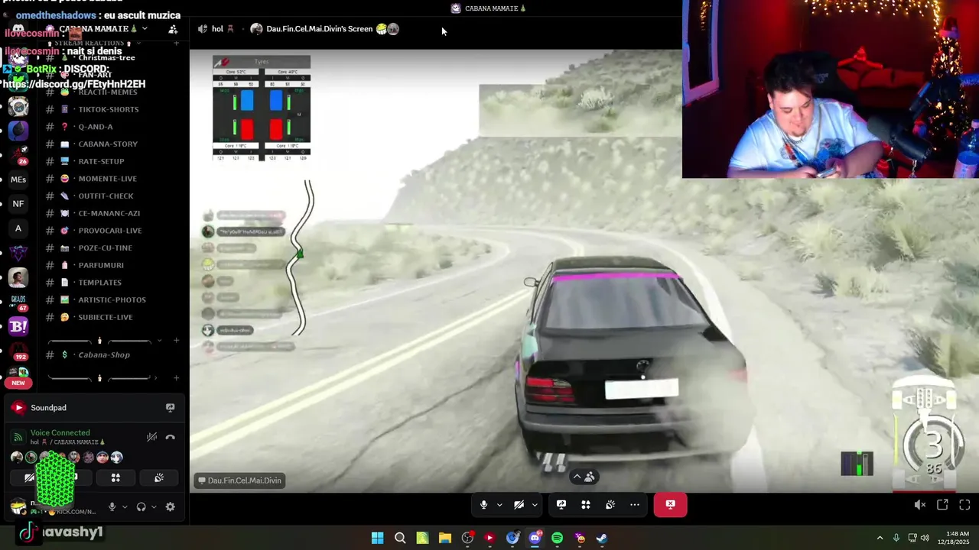
Task: Open output device options beside the headphones
Action: (153, 506)
